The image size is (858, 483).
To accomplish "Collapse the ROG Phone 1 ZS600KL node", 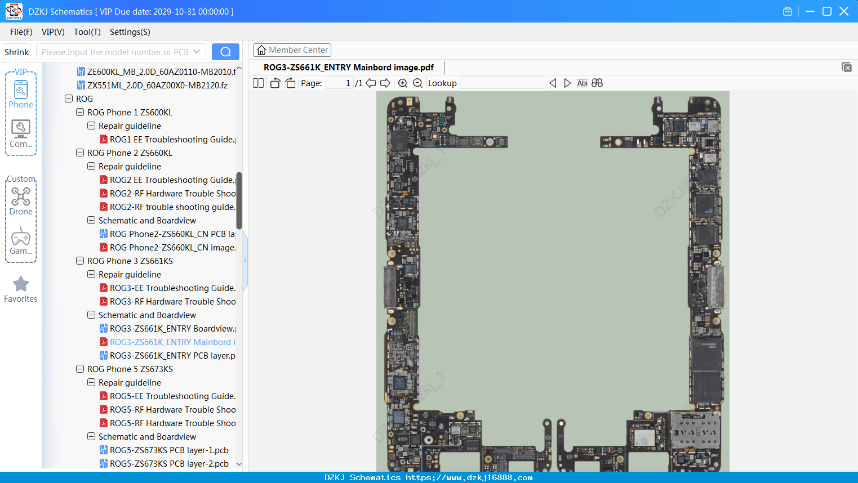I will tap(80, 112).
